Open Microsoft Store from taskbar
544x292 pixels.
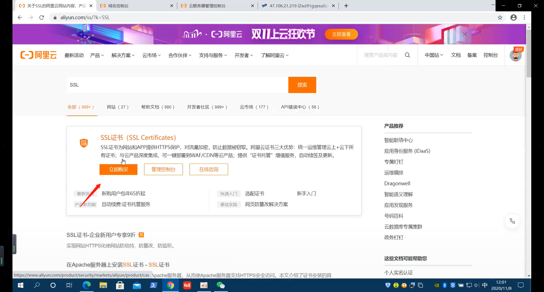120,285
